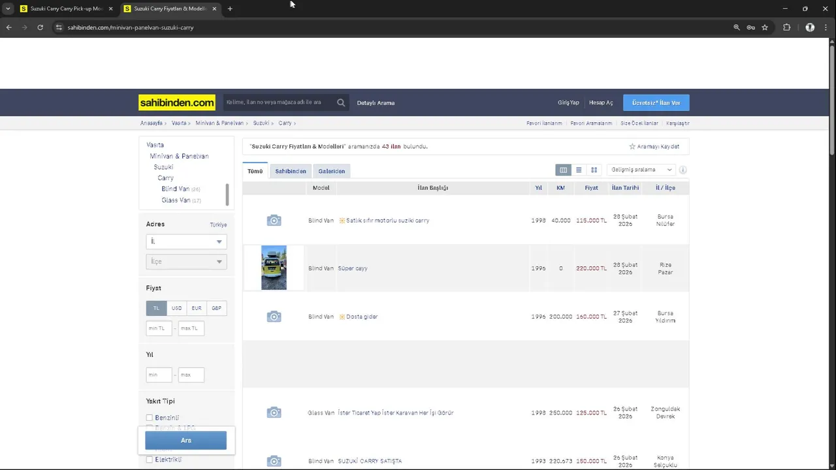
Task: Open the İlçe district dropdown
Action: tap(186, 262)
